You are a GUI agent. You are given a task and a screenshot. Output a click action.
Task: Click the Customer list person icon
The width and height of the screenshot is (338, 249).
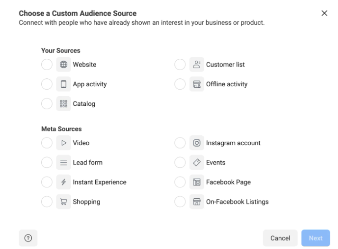[196, 65]
